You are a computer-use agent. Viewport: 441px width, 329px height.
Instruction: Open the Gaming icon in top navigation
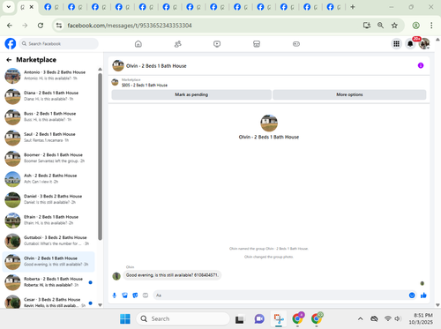coord(296,44)
